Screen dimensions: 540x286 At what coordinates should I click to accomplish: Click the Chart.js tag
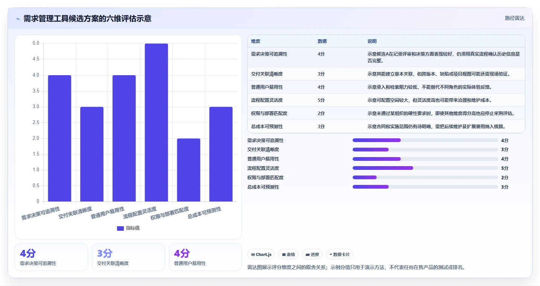coord(261,254)
